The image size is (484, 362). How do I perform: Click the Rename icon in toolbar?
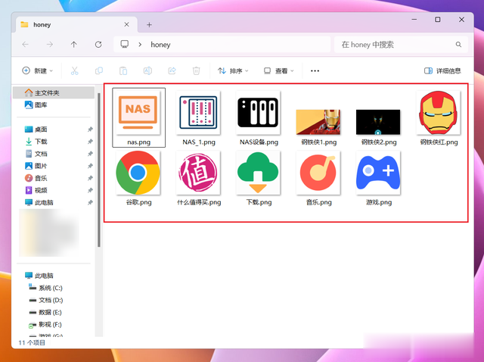point(147,70)
